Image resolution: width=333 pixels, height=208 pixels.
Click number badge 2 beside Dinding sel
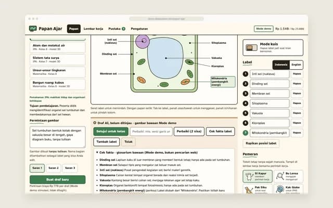coord(245,84)
